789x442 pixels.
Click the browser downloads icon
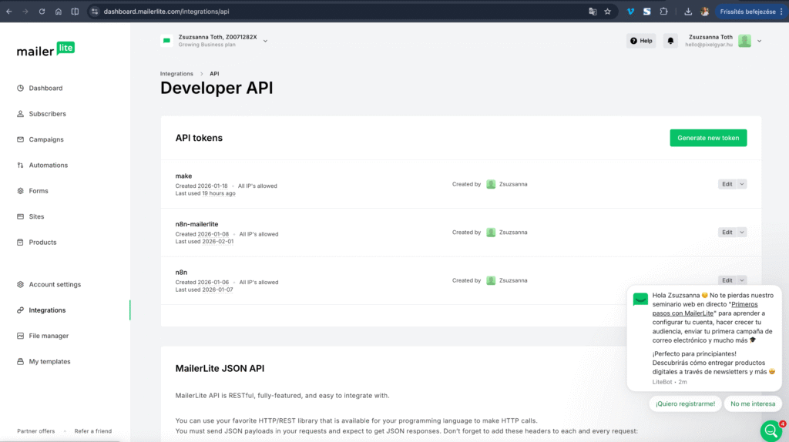(x=687, y=12)
